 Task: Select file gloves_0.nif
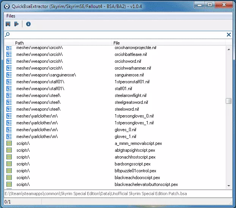[125, 130]
